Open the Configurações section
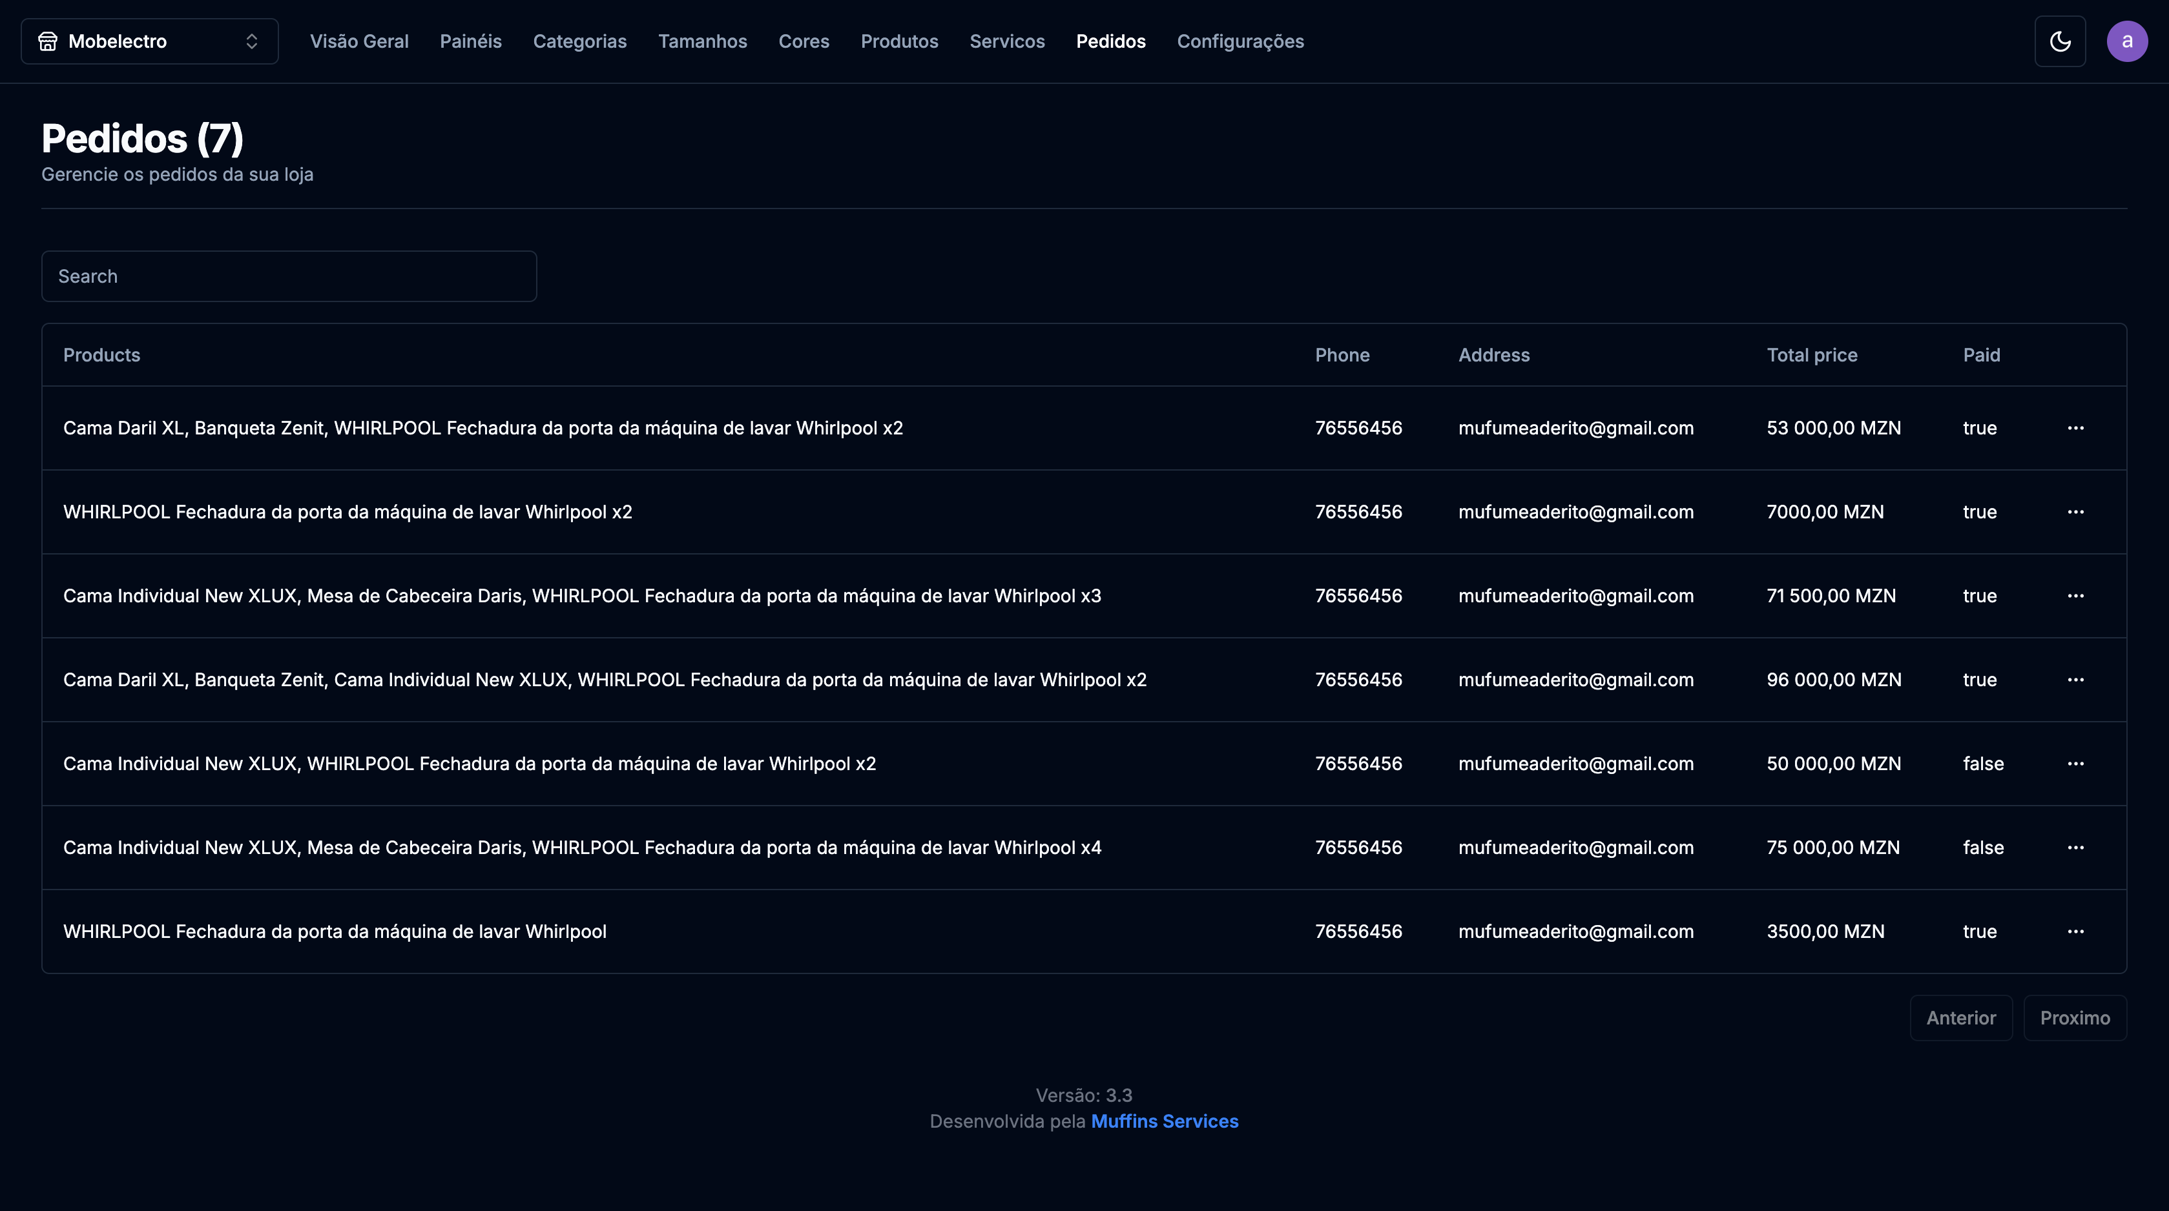Screen dimensions: 2169x1211 [x=1240, y=41]
